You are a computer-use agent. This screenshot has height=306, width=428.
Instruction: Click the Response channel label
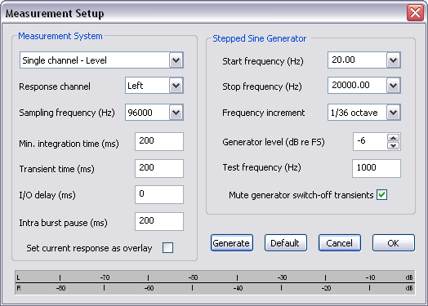(55, 86)
